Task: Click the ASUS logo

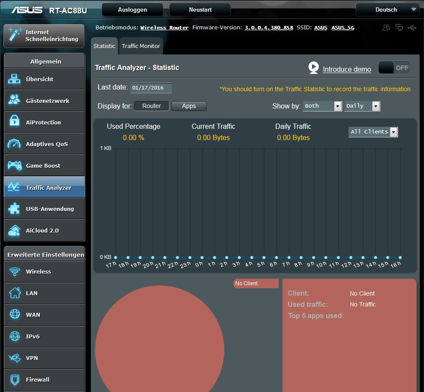Action: [x=27, y=10]
